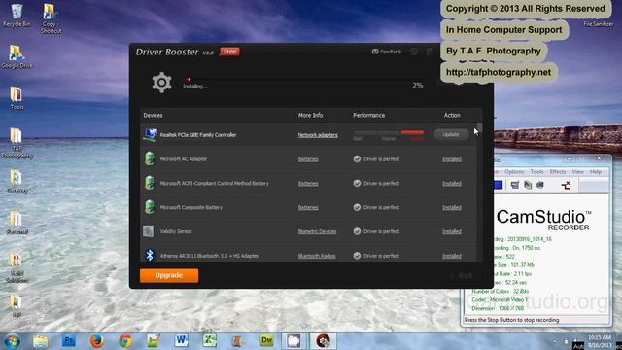This screenshot has width=622, height=350.
Task: Open Firefox from the taskbar
Action: [97, 341]
